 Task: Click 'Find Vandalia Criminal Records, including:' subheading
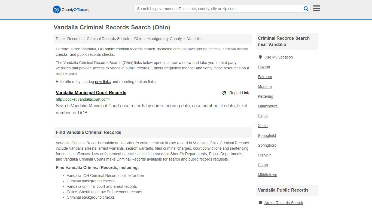97,168
